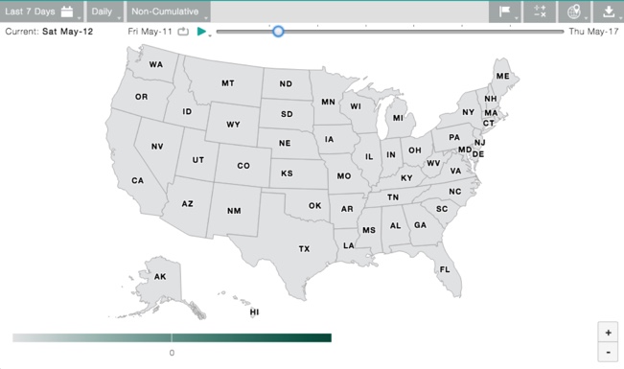Select Georgia (GA)

(420, 225)
